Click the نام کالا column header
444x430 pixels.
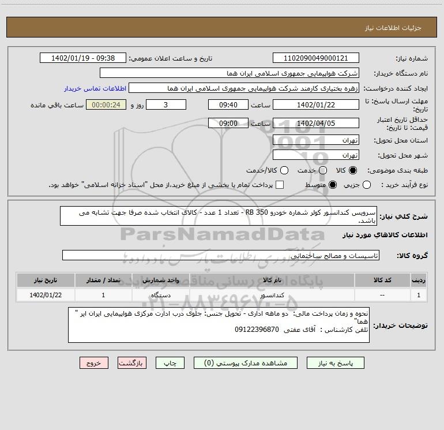pos(272,280)
